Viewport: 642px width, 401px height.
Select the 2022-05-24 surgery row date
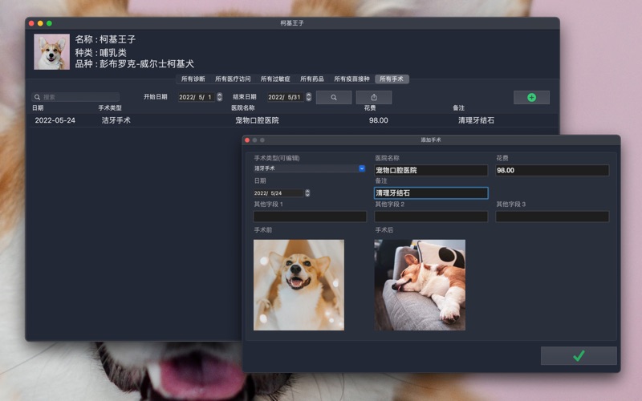tap(55, 120)
